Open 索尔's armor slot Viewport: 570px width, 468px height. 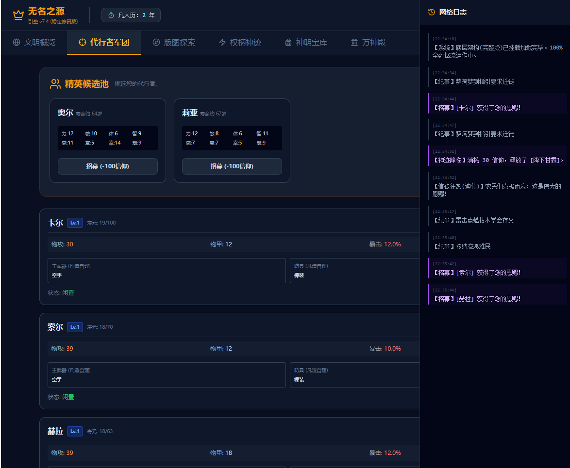355,375
